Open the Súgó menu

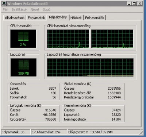pos(47,9)
